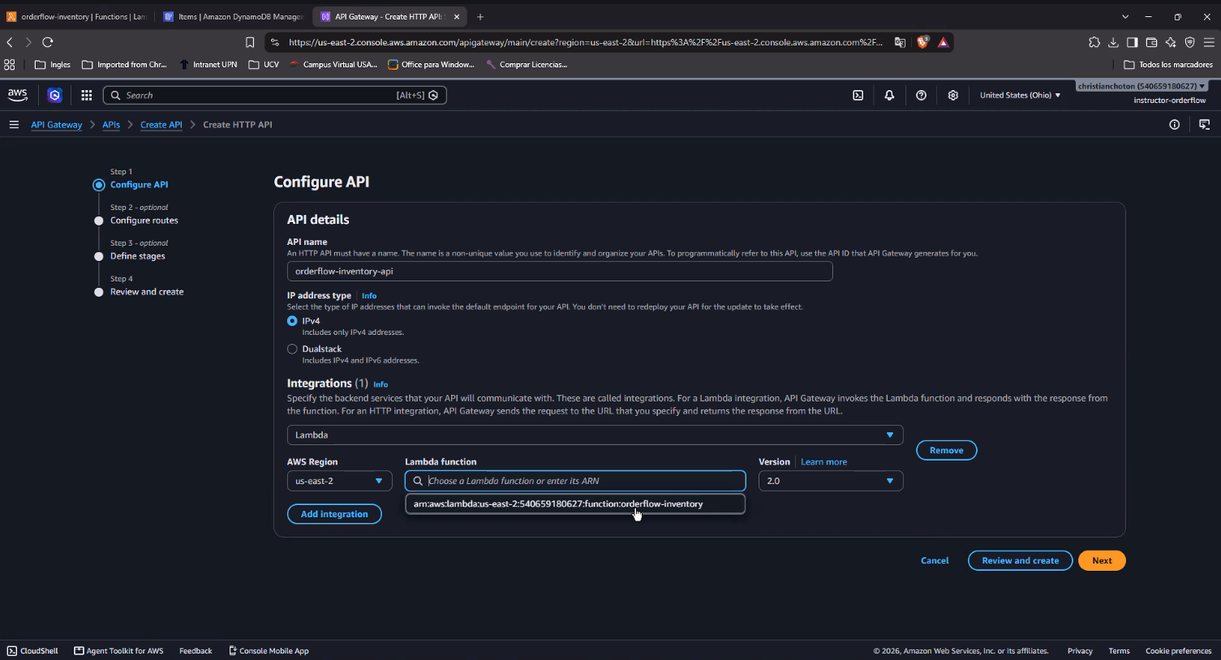This screenshot has height=660, width=1221.
Task: Open the AWS services grid menu
Action: tap(87, 95)
